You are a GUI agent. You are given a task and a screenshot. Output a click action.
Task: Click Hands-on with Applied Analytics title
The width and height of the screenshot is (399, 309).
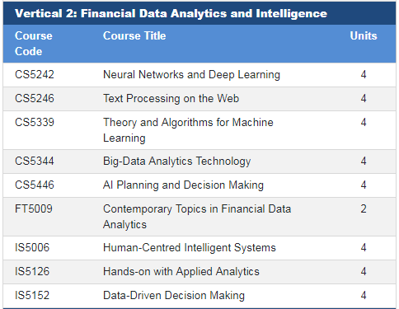[181, 272]
